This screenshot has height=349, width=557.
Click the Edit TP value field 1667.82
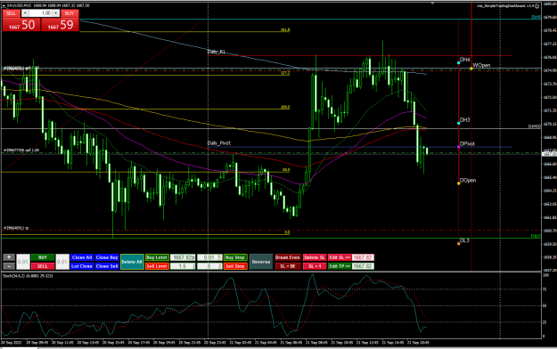[363, 266]
